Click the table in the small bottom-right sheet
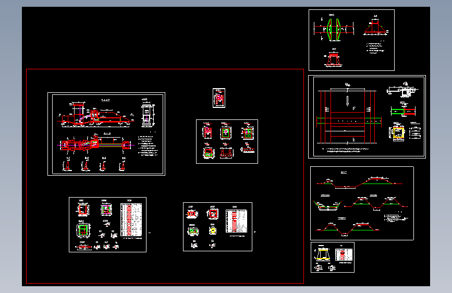Screen dimensions: 452x293 tap(344, 255)
